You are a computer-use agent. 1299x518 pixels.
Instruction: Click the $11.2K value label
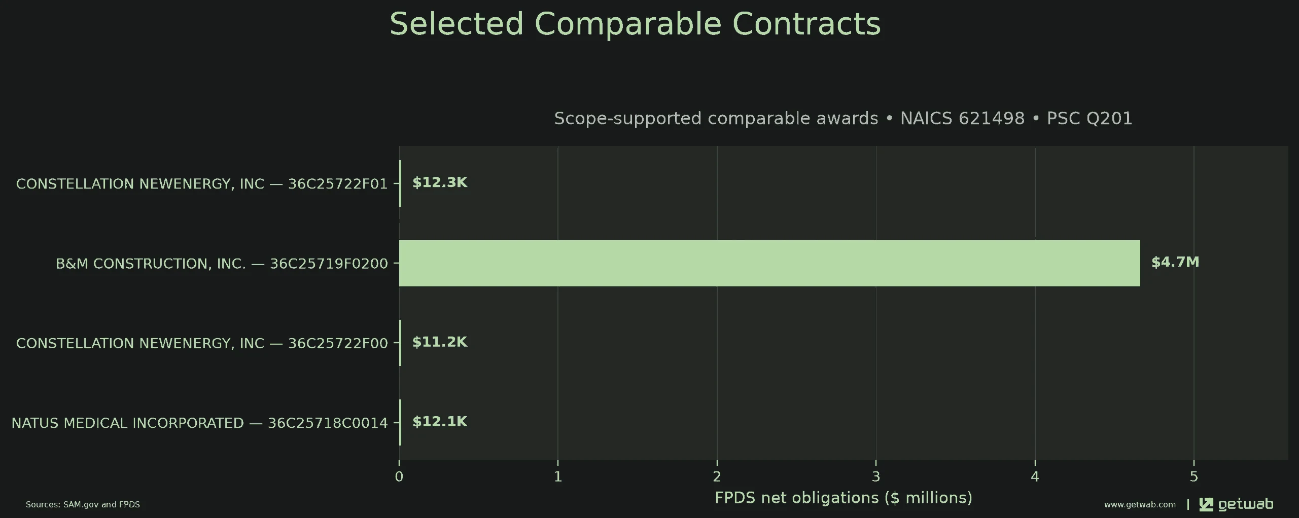(440, 342)
